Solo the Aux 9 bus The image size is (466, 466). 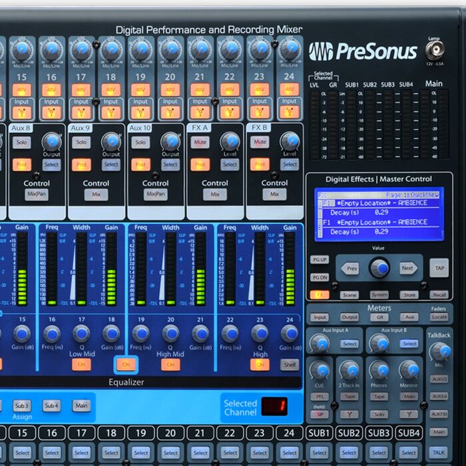[81, 142]
